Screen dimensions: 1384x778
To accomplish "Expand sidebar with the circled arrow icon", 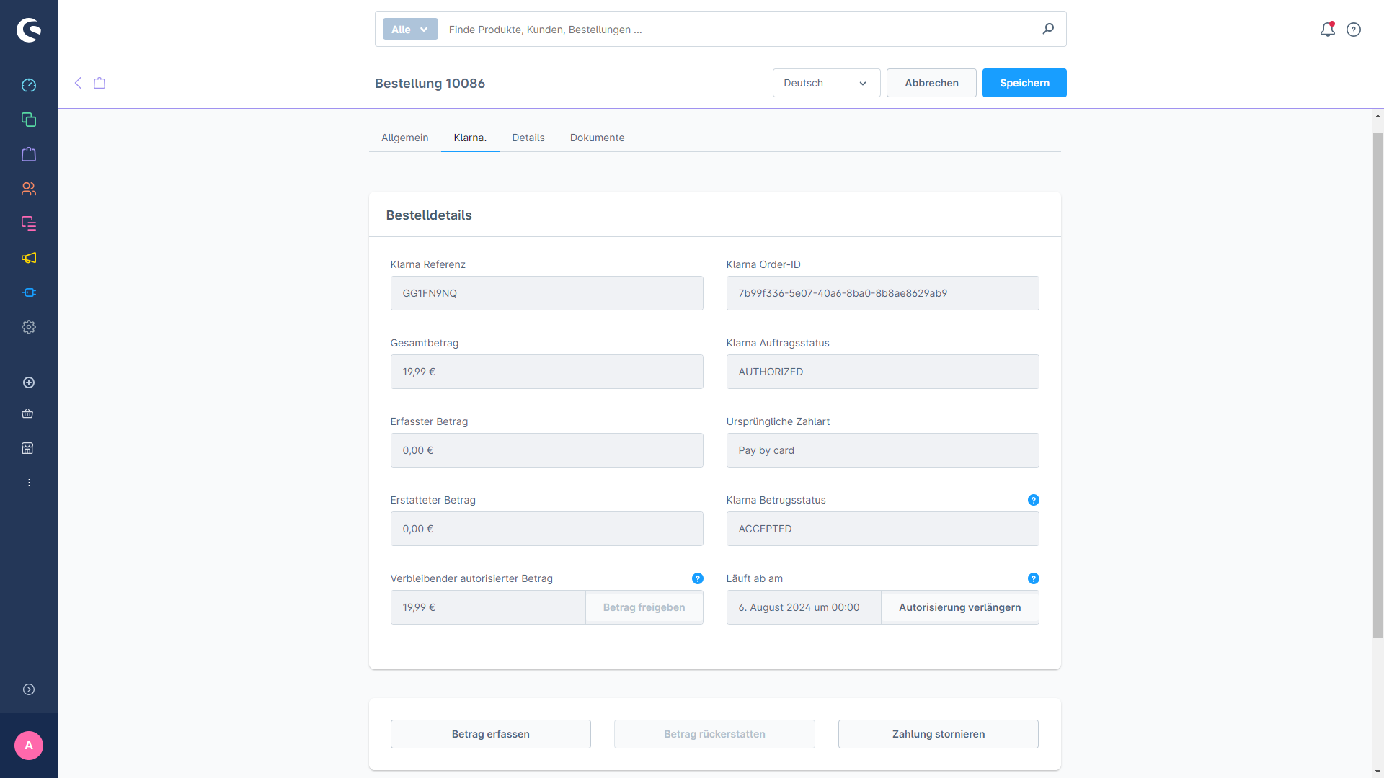I will pos(29,689).
